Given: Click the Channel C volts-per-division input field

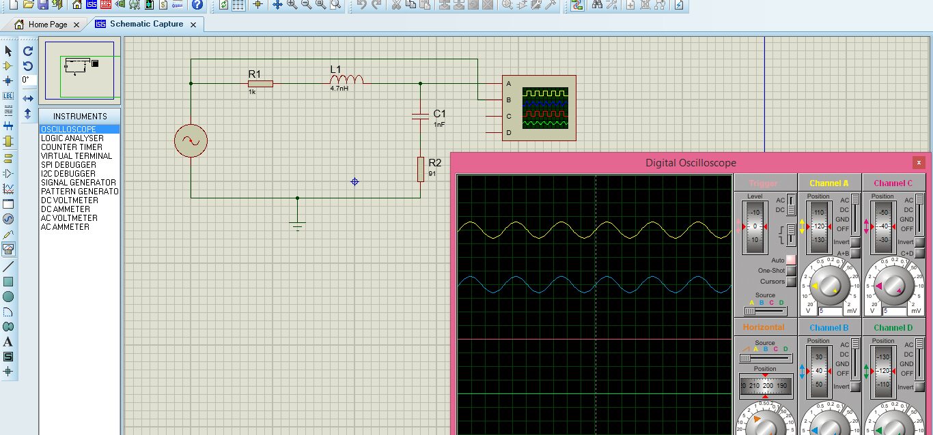Looking at the screenshot, I should [895, 311].
